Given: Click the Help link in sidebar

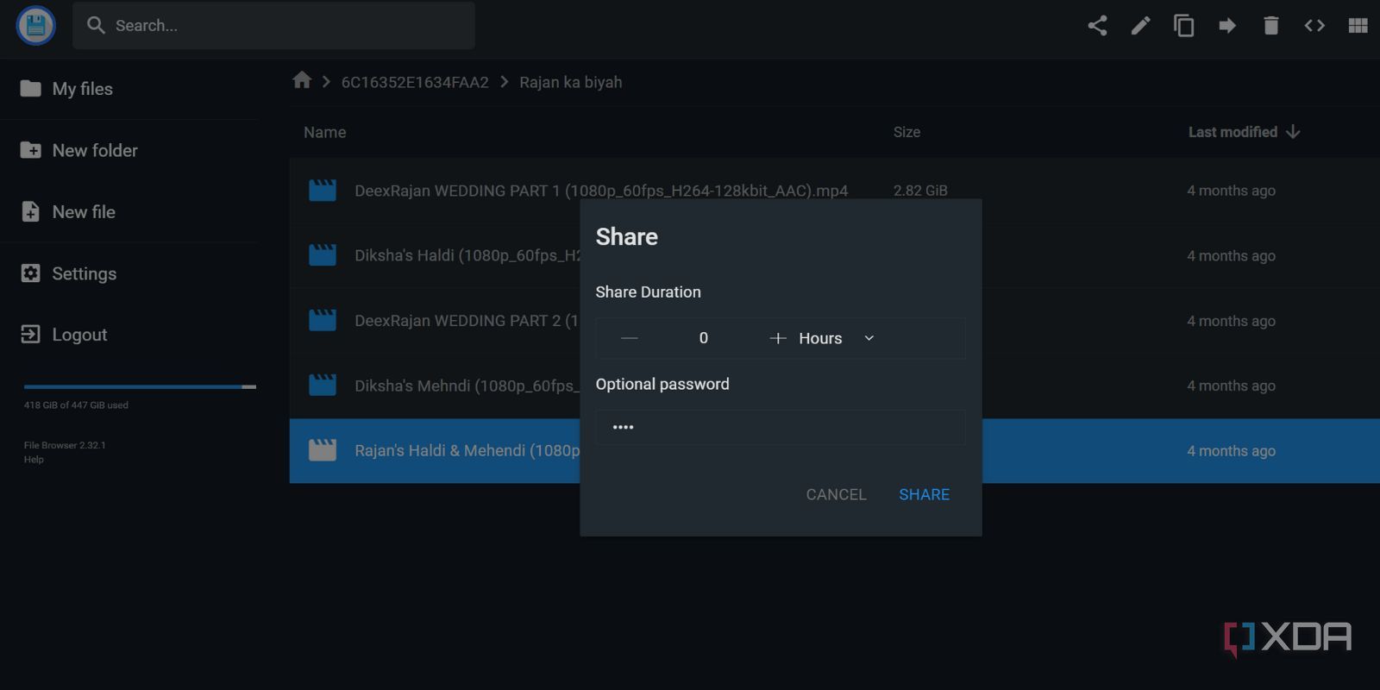Looking at the screenshot, I should [x=34, y=460].
